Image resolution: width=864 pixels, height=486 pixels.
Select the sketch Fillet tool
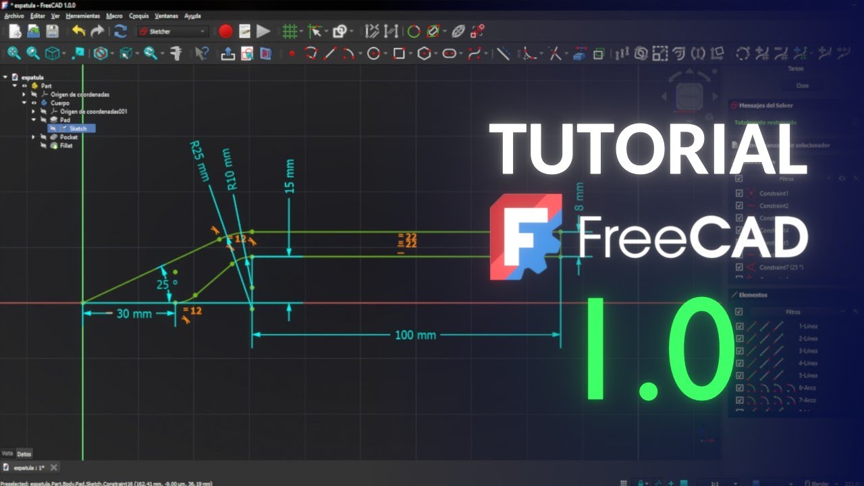click(x=529, y=53)
